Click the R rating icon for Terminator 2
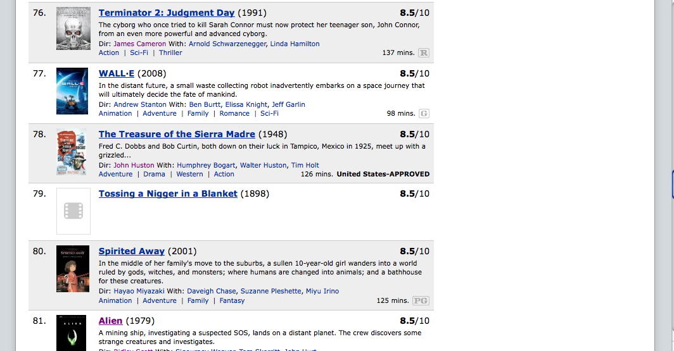674x351 pixels. (x=423, y=53)
